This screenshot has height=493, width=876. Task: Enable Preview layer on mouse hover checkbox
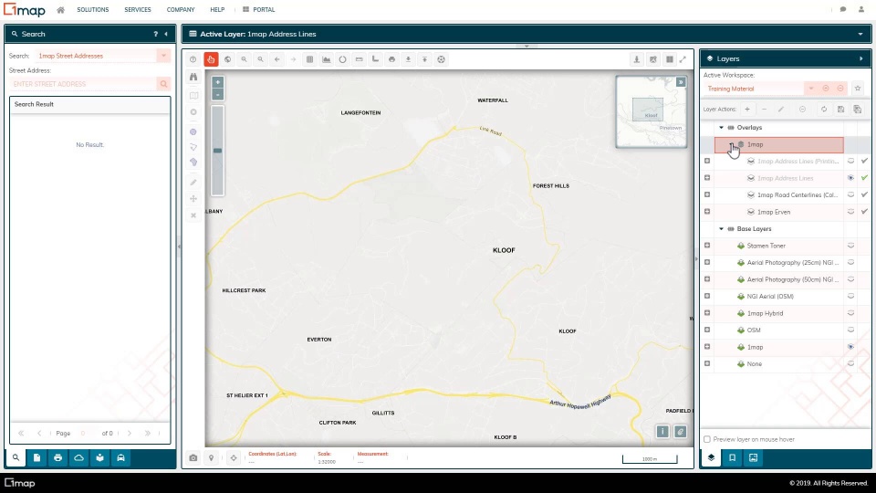[707, 439]
